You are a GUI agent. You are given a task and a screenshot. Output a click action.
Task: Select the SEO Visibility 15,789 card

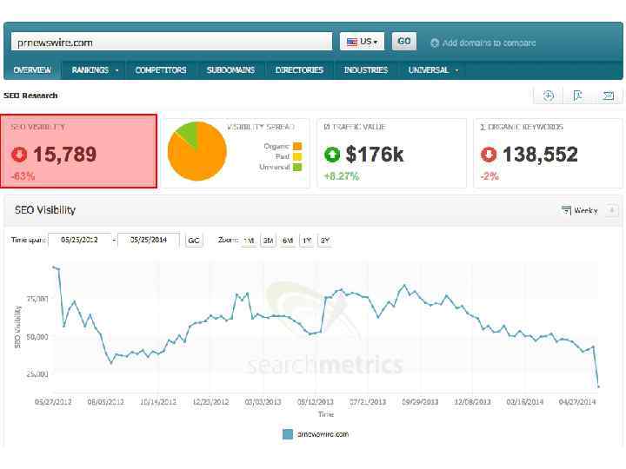(78, 151)
